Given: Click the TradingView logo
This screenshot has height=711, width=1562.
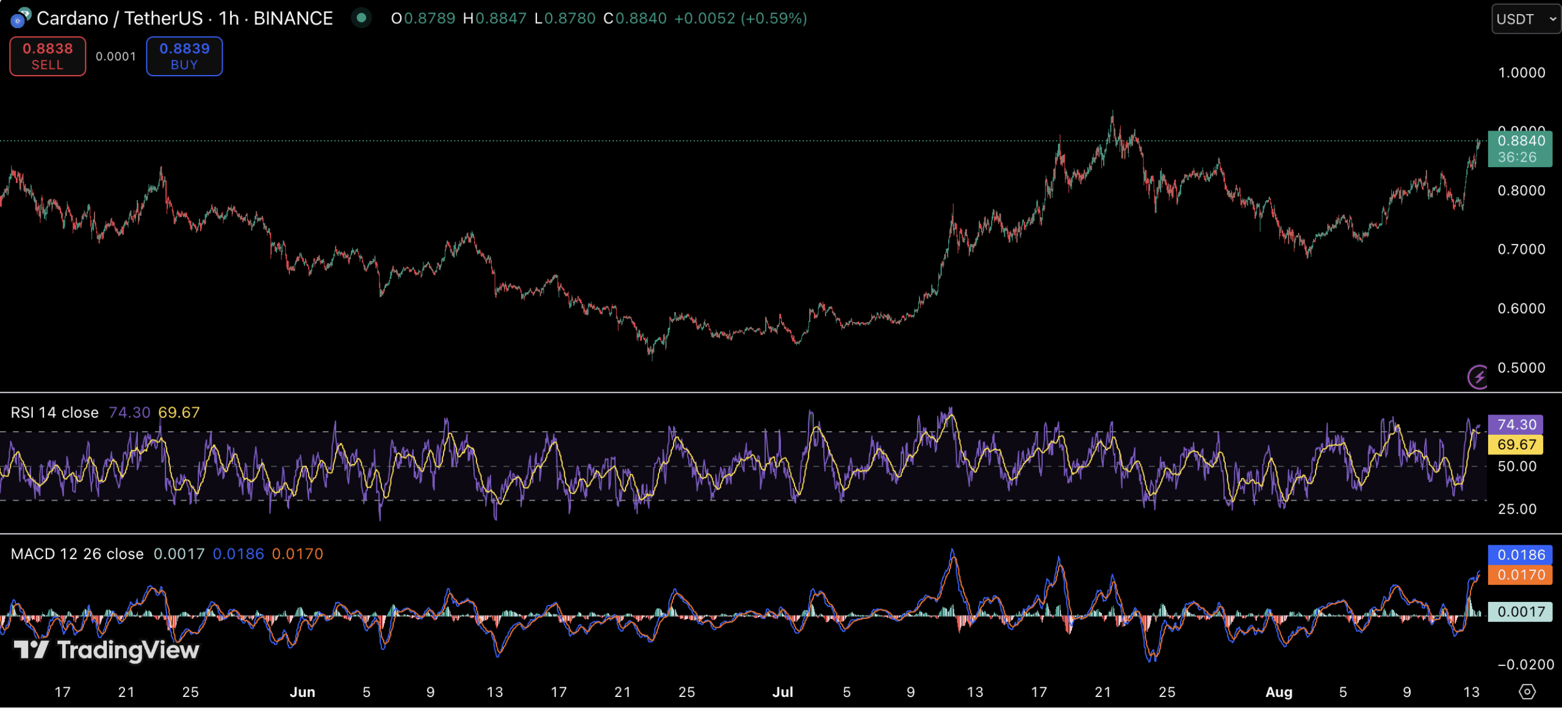Looking at the screenshot, I should 107,650.
